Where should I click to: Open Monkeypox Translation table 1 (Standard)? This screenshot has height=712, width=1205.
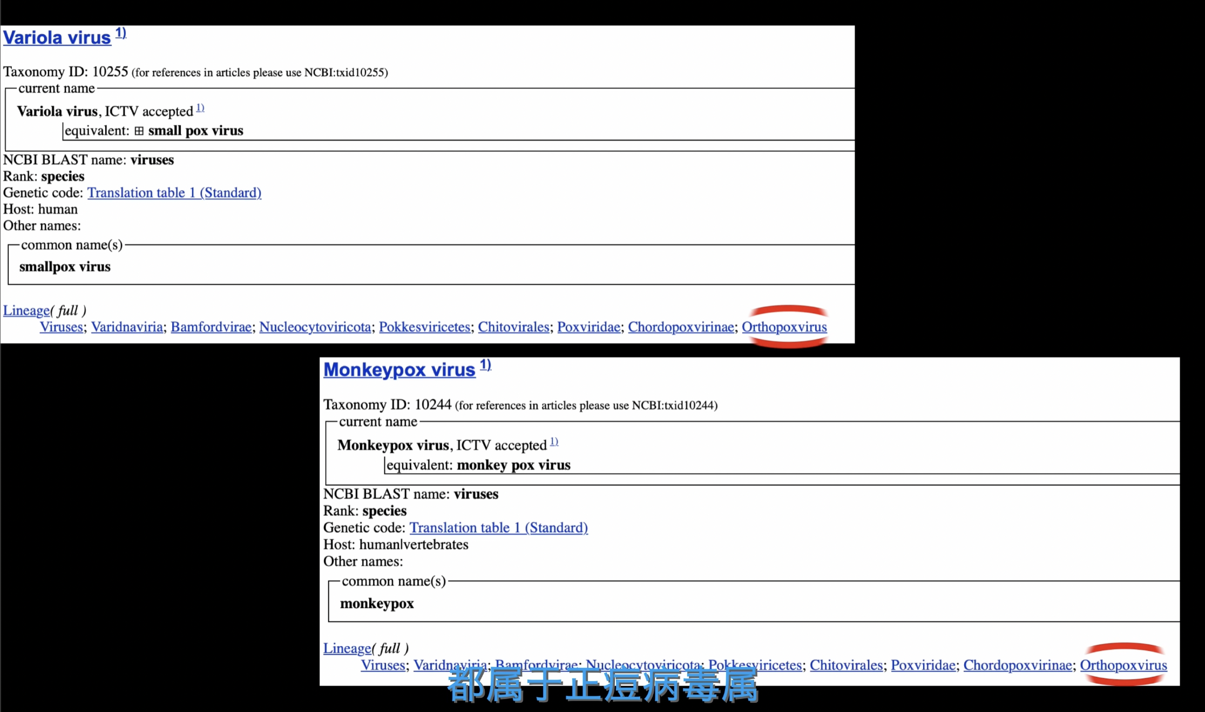coord(498,528)
